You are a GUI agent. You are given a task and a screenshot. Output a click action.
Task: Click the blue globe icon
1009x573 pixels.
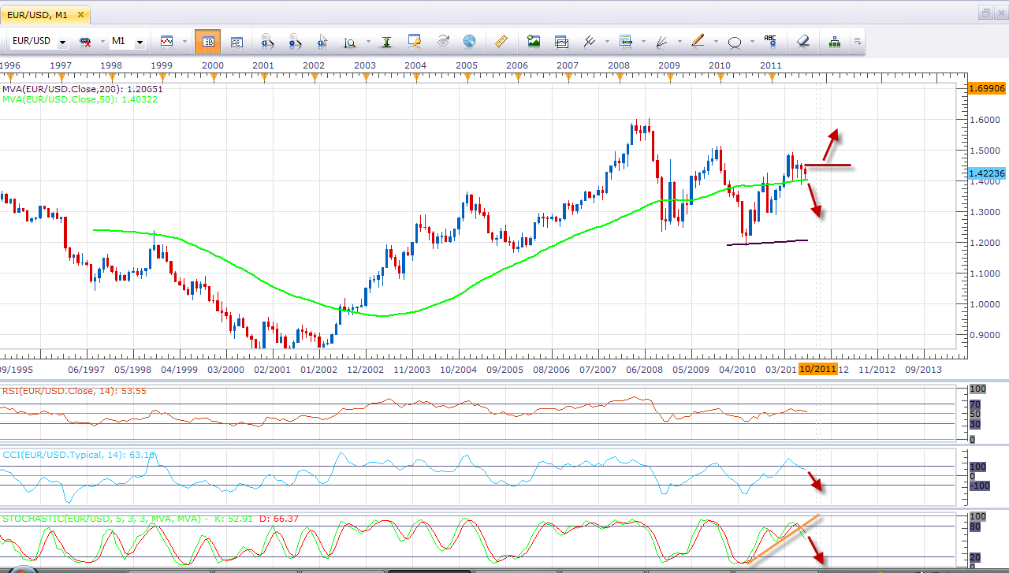tap(469, 41)
